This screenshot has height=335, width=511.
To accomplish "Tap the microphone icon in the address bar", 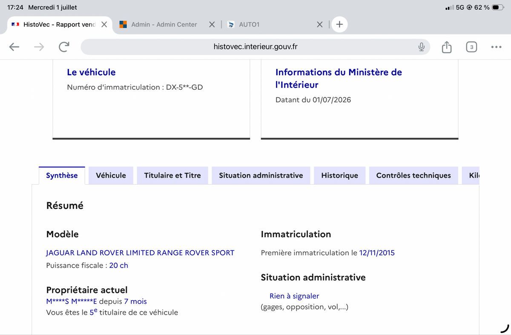I will 421,47.
